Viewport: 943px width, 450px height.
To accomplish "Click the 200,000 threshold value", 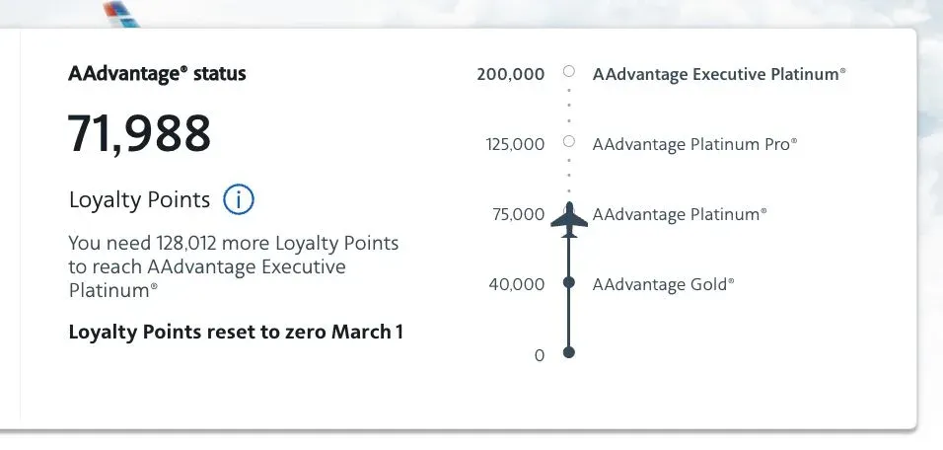I will tap(510, 74).
